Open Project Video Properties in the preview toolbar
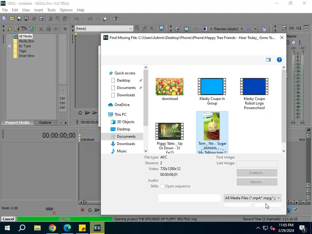Image resolution: width=312 pixels, height=234 pixels. 177,29
